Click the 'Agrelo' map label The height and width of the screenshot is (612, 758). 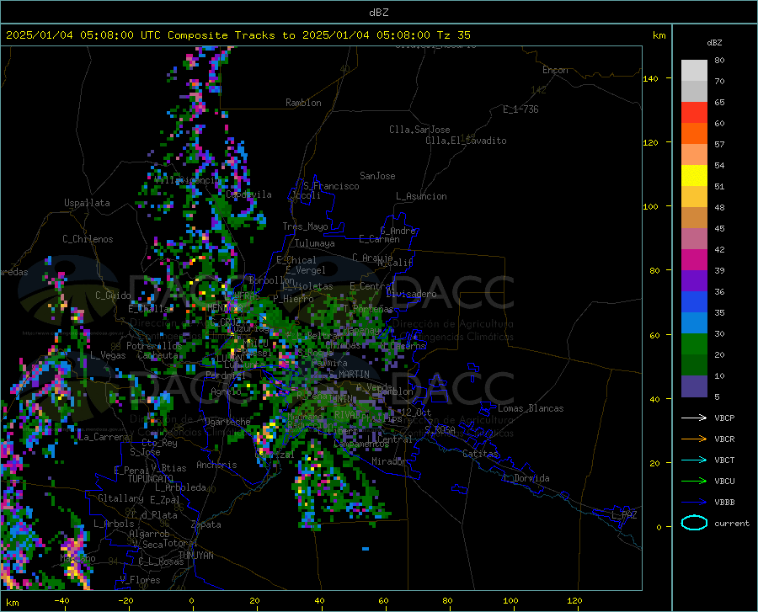(226, 391)
